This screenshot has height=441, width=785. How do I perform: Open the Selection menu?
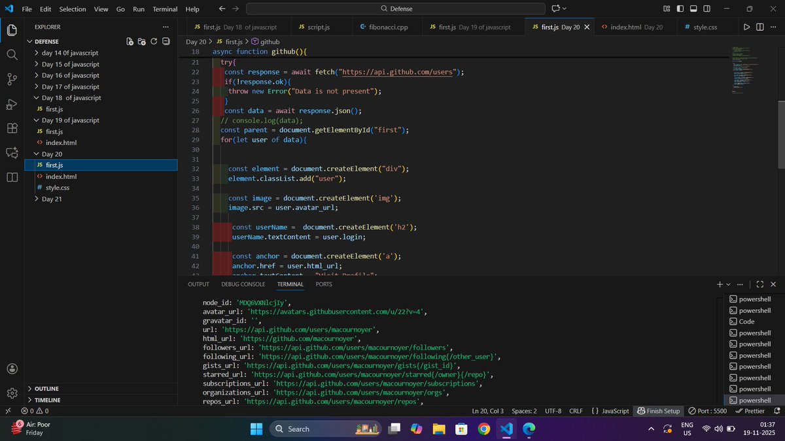coord(72,9)
